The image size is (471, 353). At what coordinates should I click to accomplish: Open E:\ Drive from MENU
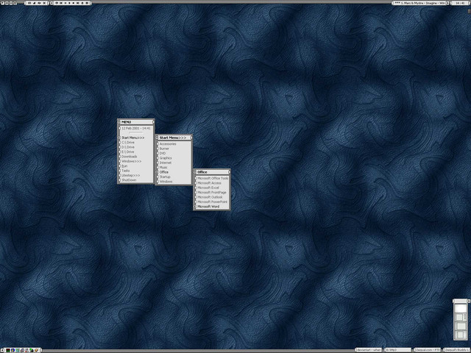coord(135,152)
